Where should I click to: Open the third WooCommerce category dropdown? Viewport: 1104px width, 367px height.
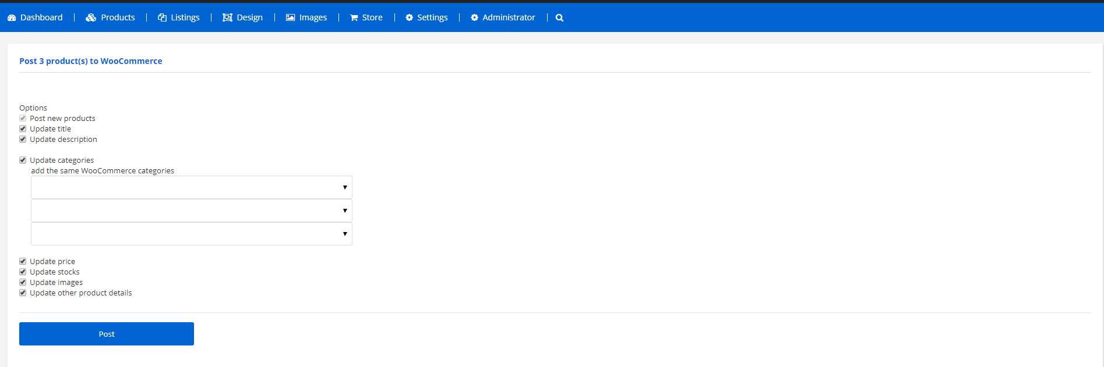(x=192, y=234)
